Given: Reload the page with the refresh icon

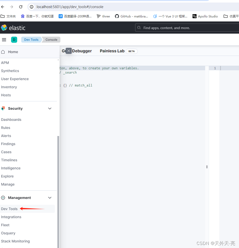Looking at the screenshot, I should [x=21, y=7].
